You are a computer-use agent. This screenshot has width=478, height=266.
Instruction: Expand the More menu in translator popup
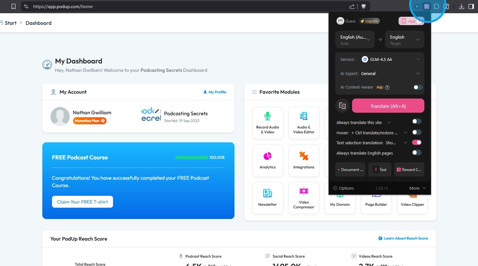418,188
